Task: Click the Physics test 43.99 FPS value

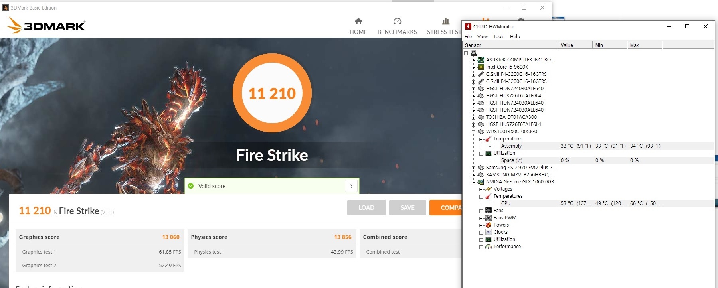Action: pyautogui.click(x=342, y=252)
